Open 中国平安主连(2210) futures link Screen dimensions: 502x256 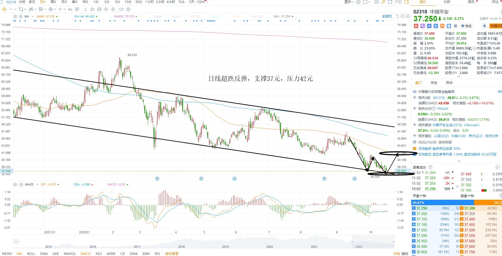coord(456,125)
